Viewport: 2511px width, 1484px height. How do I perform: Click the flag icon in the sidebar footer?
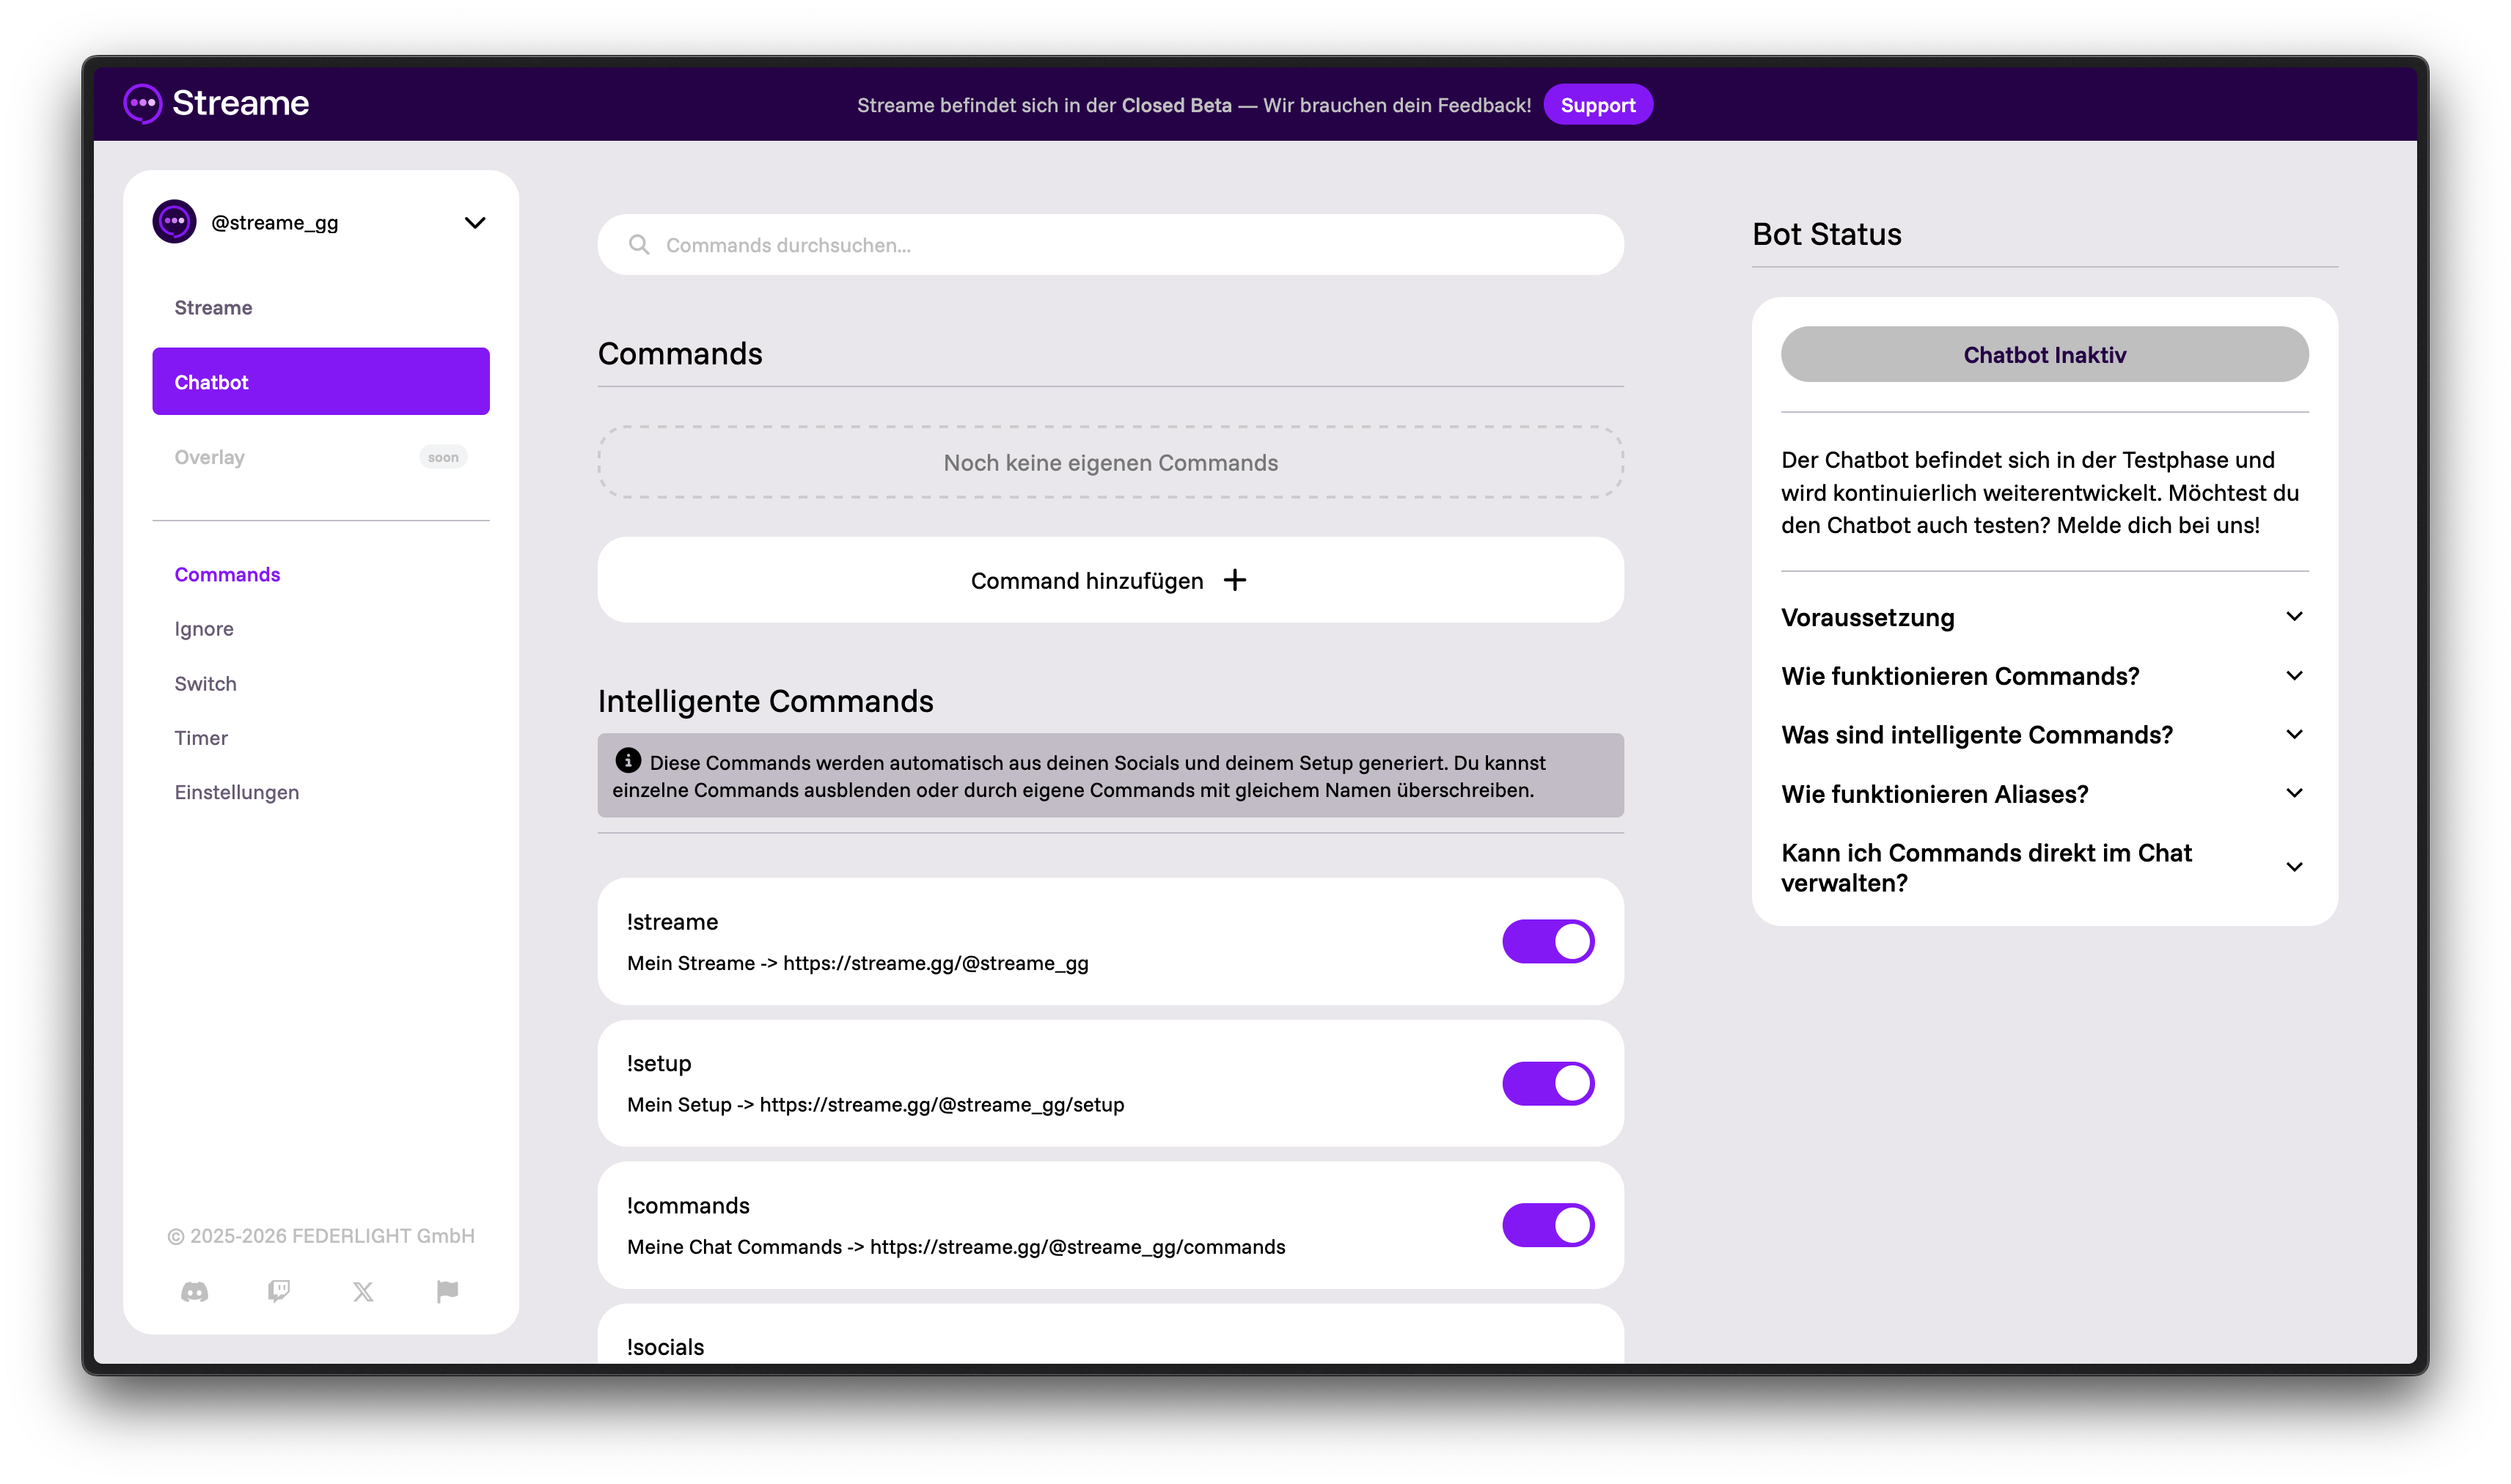[x=447, y=1291]
